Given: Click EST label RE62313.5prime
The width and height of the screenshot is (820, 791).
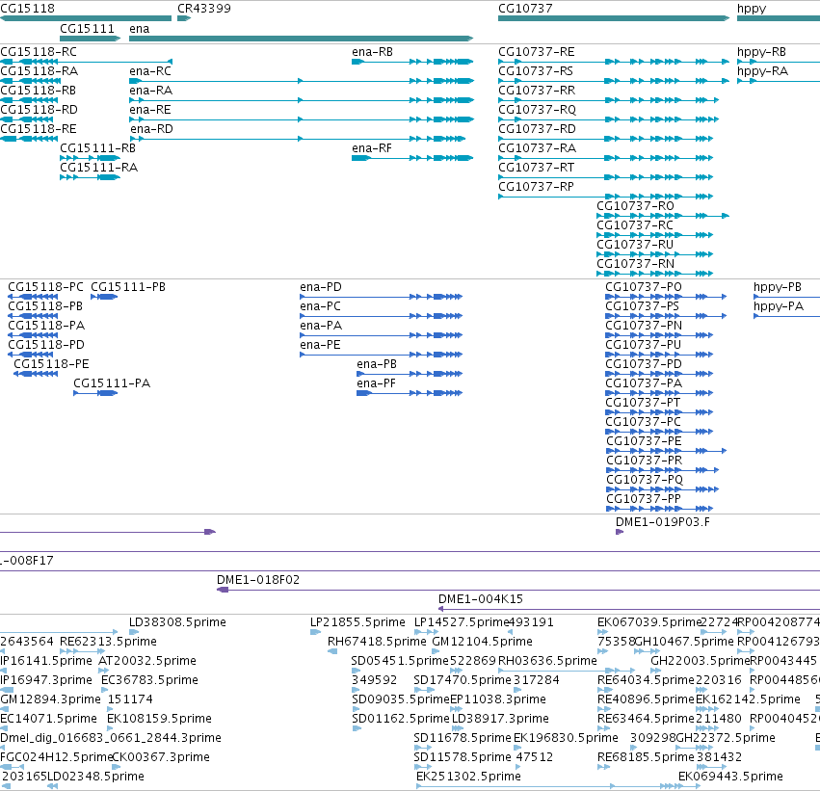Looking at the screenshot, I should (108, 642).
